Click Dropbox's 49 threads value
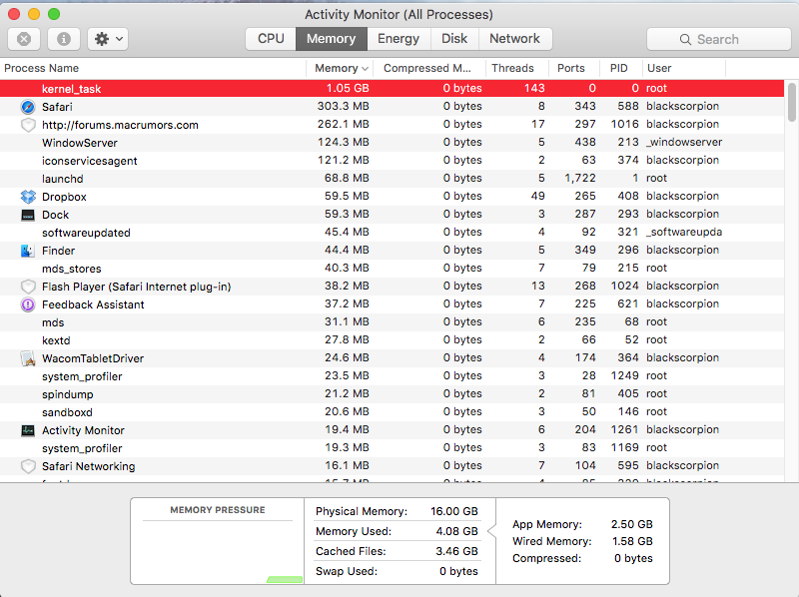Screen dimensions: 799x597 coord(537,196)
